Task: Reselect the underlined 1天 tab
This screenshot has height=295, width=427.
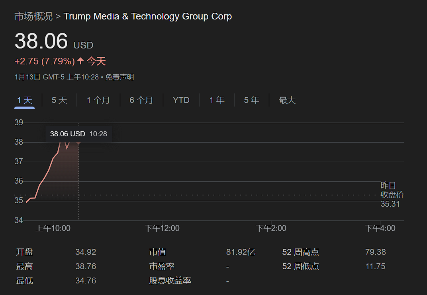Action: coord(24,100)
